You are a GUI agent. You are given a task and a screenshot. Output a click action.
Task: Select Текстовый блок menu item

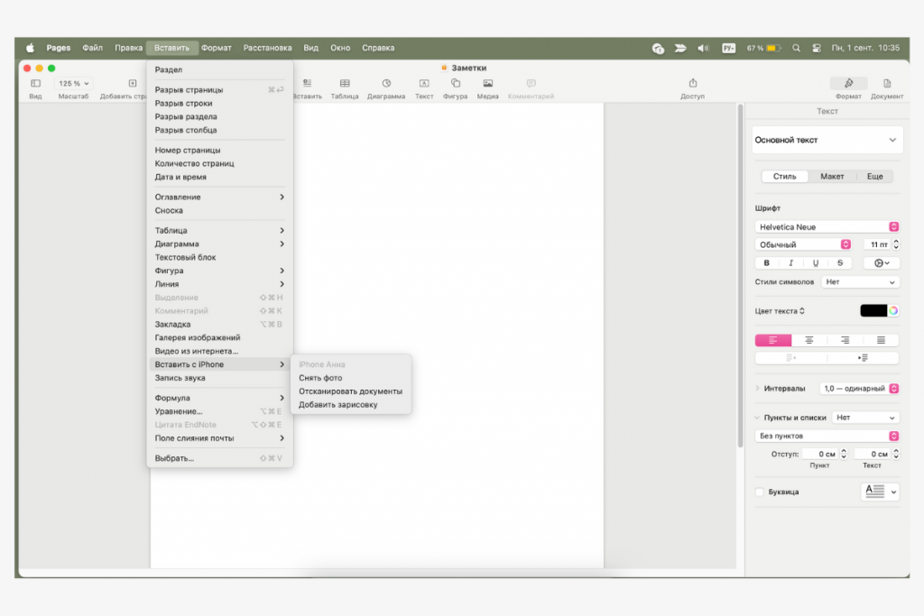(x=220, y=257)
